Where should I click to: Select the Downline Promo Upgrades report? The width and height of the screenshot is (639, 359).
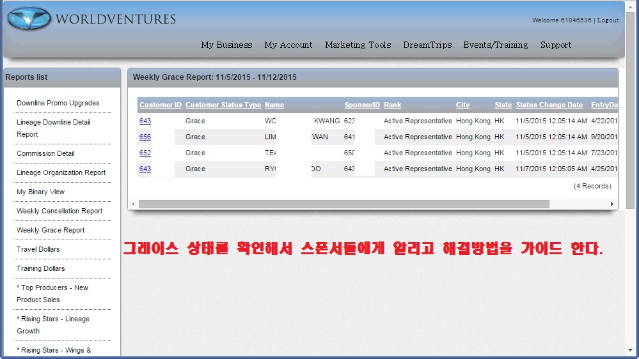pos(58,103)
